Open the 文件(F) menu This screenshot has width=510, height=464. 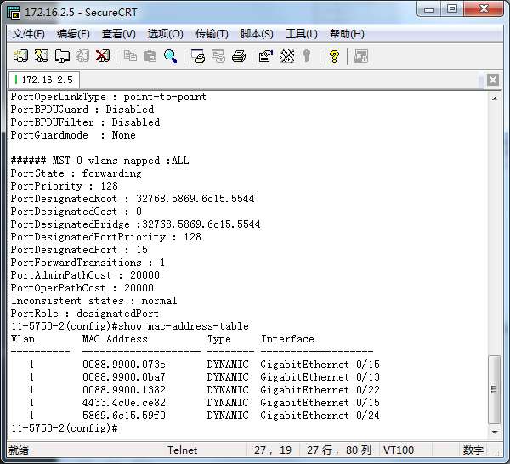point(29,34)
